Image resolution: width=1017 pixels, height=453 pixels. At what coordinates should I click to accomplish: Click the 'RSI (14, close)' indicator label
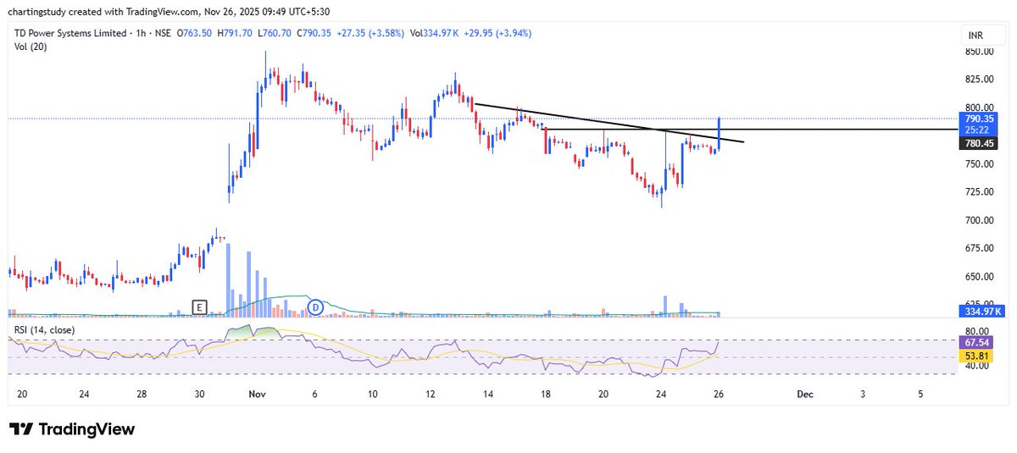(x=43, y=329)
